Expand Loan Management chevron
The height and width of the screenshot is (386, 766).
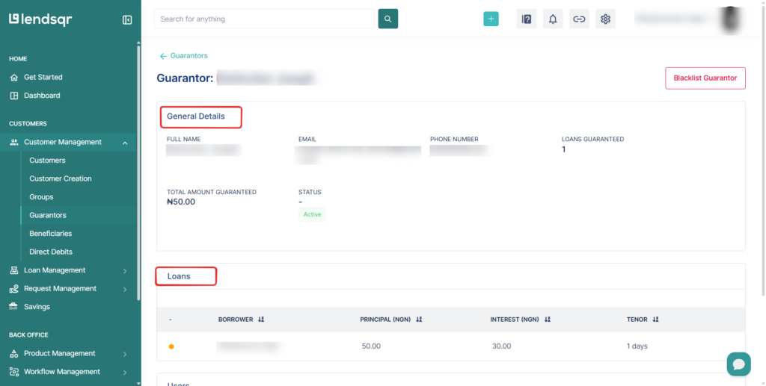click(125, 271)
